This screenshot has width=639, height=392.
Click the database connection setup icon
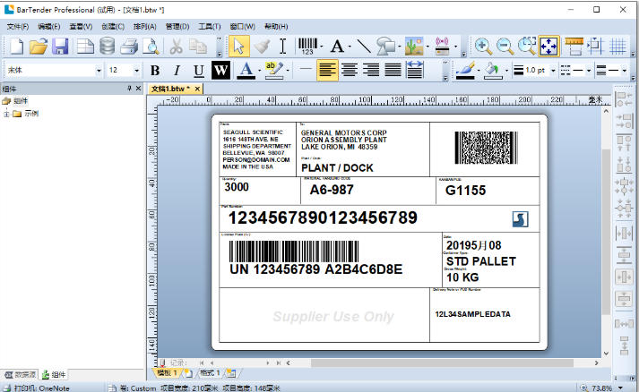[x=108, y=46]
